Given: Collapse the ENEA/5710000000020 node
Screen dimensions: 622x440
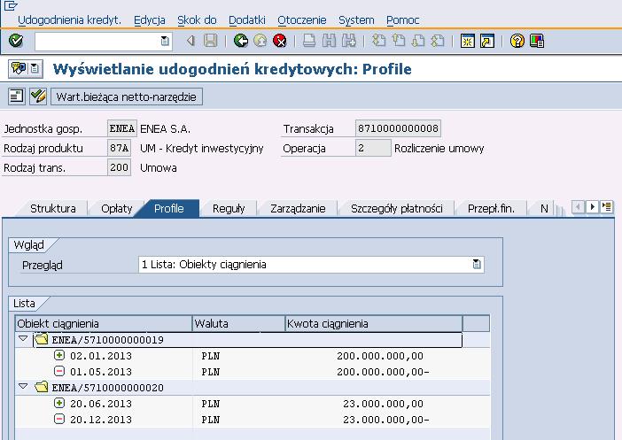Looking at the screenshot, I should [23, 386].
